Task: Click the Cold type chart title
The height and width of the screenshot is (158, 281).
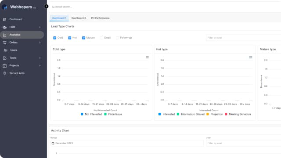Action: 59,49
